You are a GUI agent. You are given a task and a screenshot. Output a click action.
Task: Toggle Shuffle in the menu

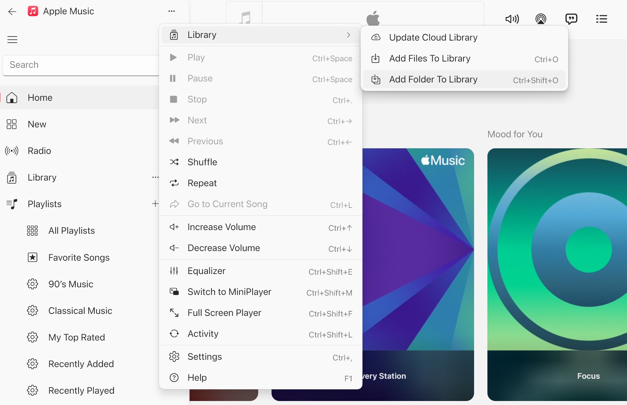pos(261,162)
